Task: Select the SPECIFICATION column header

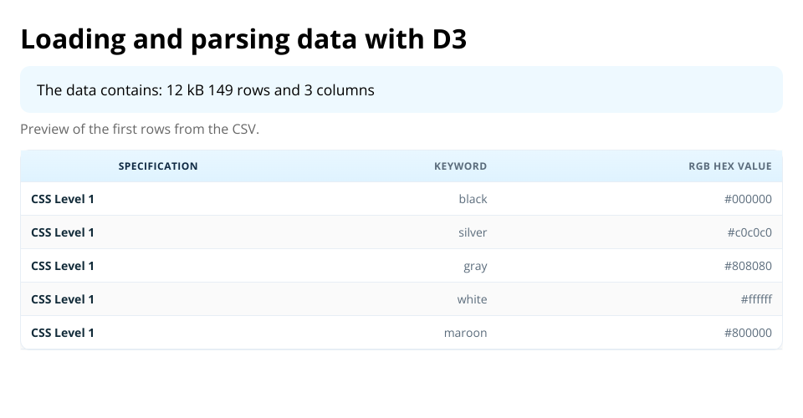Action: (x=158, y=166)
